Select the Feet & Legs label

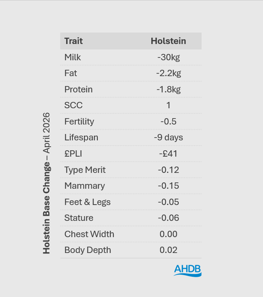coord(88,202)
